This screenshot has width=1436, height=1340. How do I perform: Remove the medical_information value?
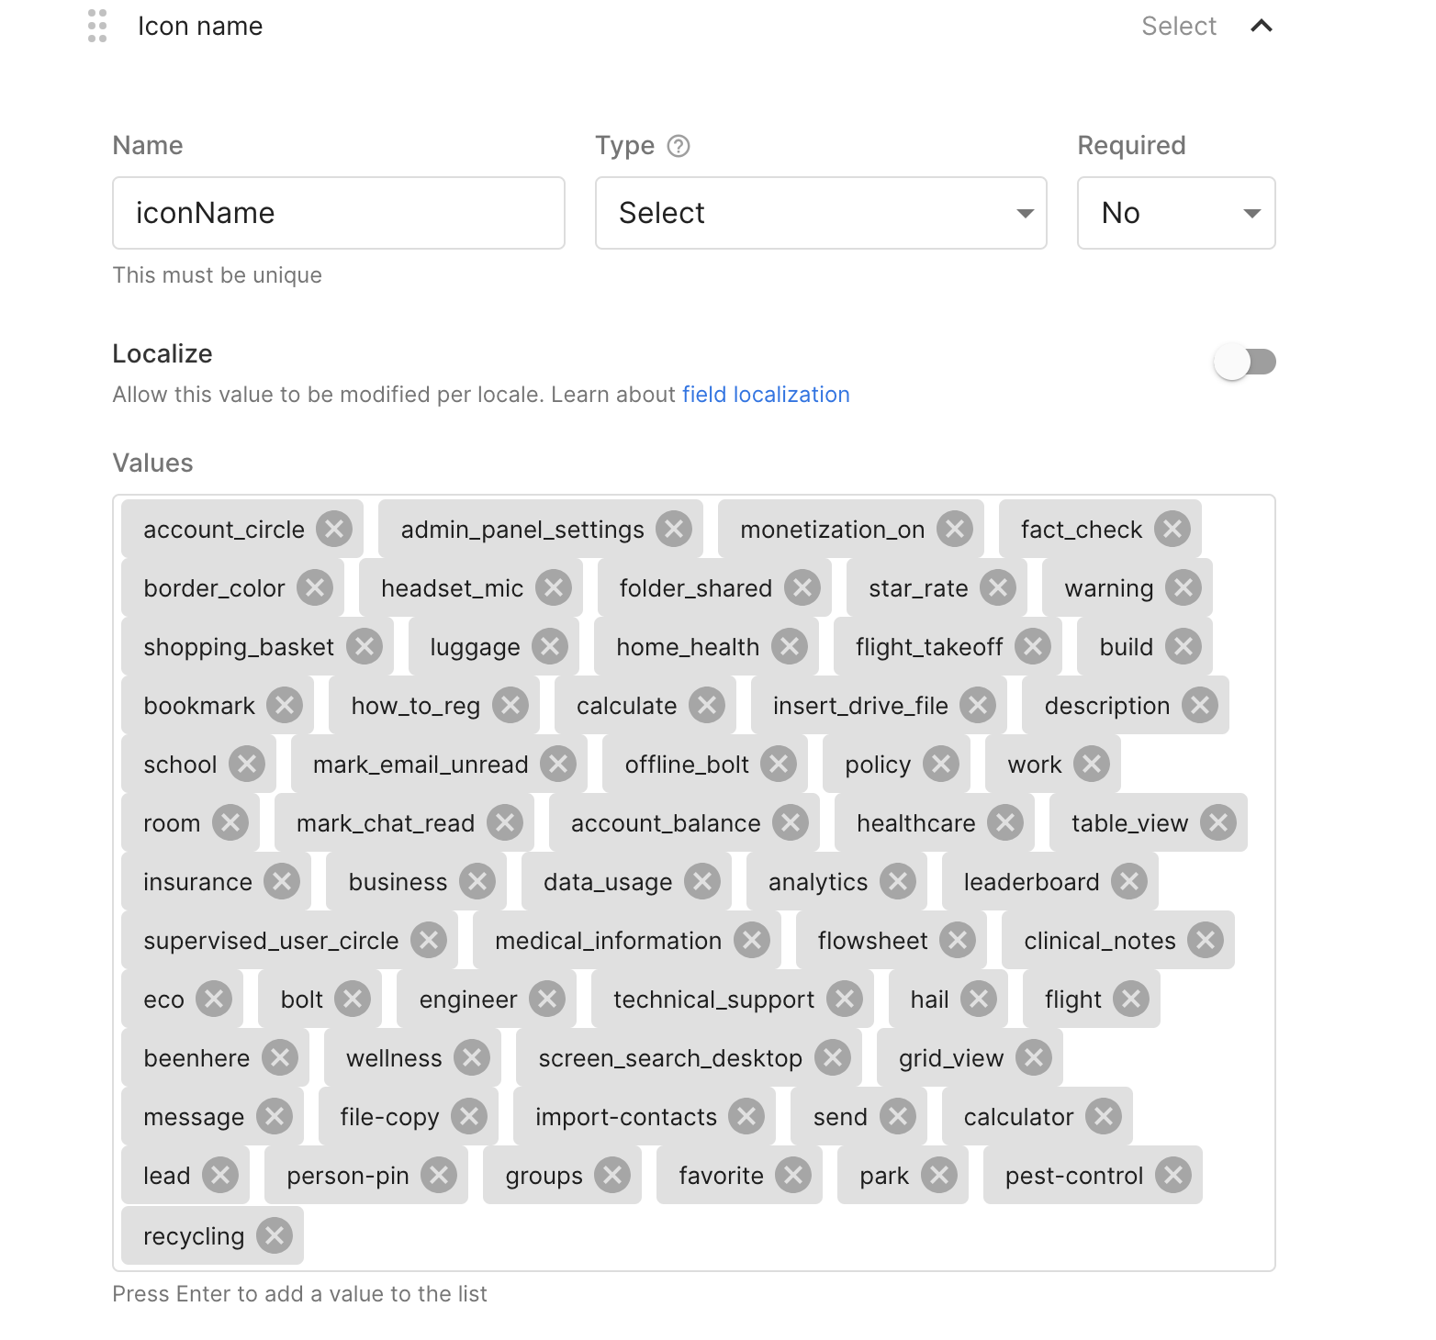coord(752,940)
